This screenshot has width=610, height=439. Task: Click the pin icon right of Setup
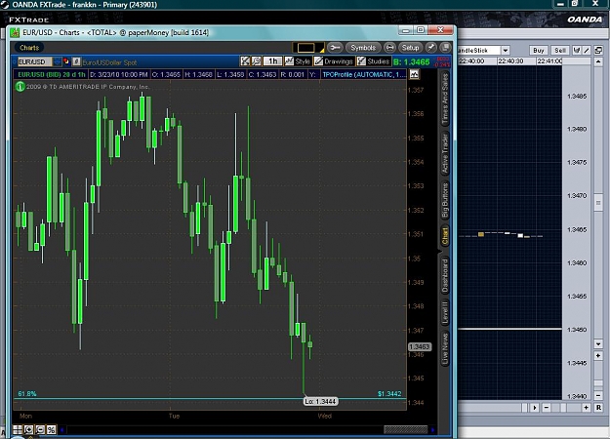pos(431,48)
